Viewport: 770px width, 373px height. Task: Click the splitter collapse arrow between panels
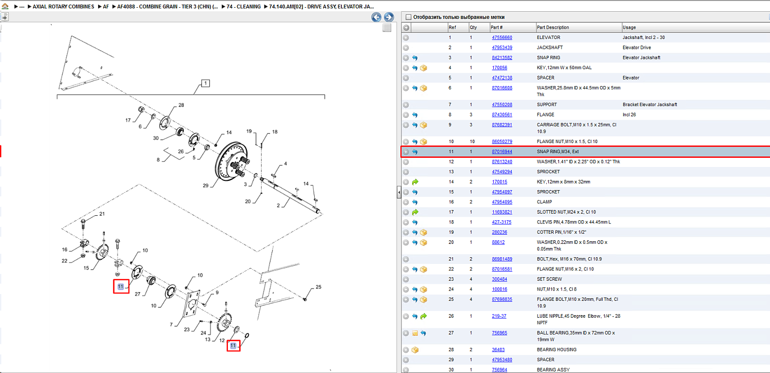(399, 192)
